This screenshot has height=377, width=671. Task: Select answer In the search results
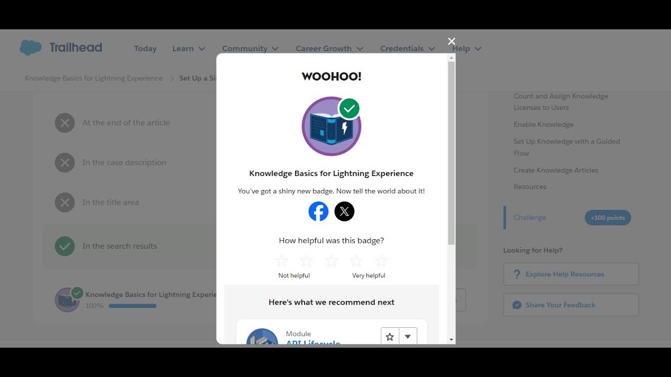[x=120, y=246]
